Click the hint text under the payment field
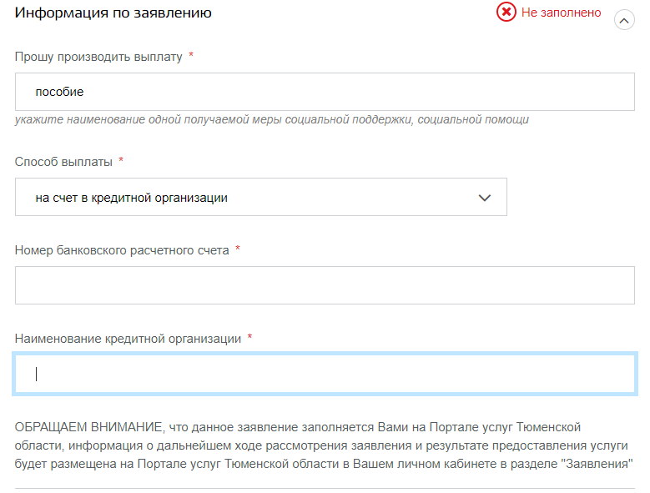This screenshot has width=650, height=493. point(272,119)
